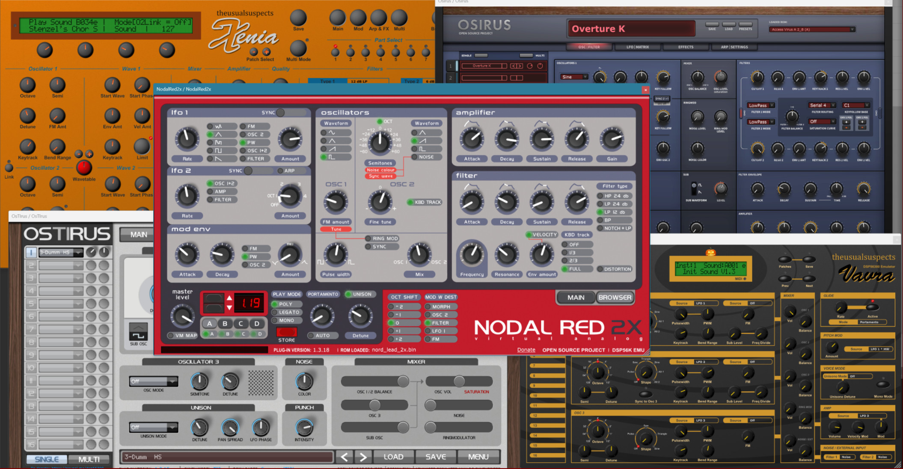Click the Oscillator 1 Octave knob in Xenia
This screenshot has height=469, width=903.
[27, 85]
